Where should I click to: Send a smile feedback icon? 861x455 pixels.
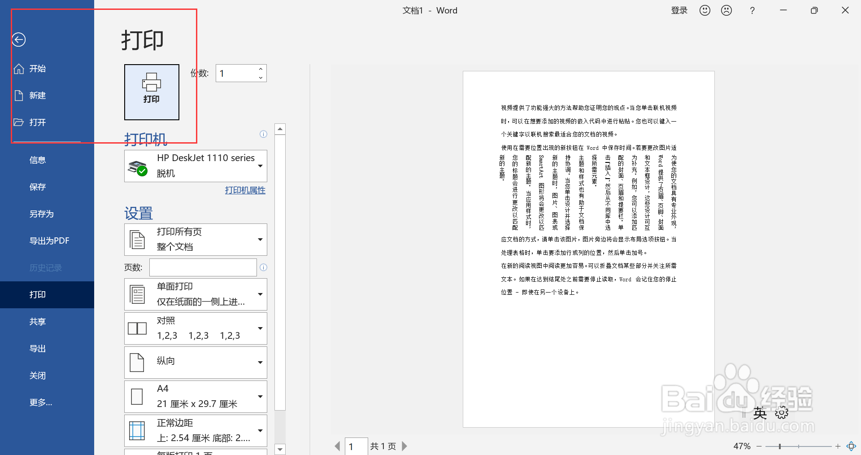[705, 10]
